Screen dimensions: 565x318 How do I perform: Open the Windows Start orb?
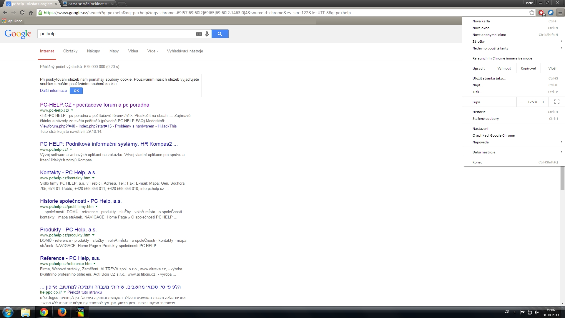coord(8,312)
